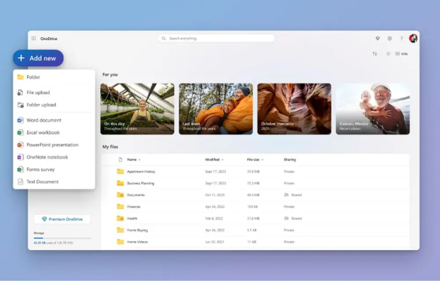The image size is (440, 281).
Task: Click the help question mark icon
Action: (401, 39)
